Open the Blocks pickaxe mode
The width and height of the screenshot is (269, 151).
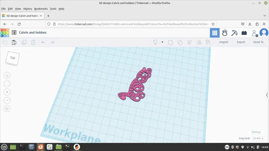pos(234,33)
